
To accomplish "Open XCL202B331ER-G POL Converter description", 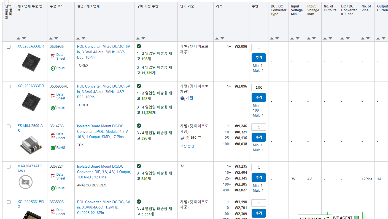I will [103, 207].
